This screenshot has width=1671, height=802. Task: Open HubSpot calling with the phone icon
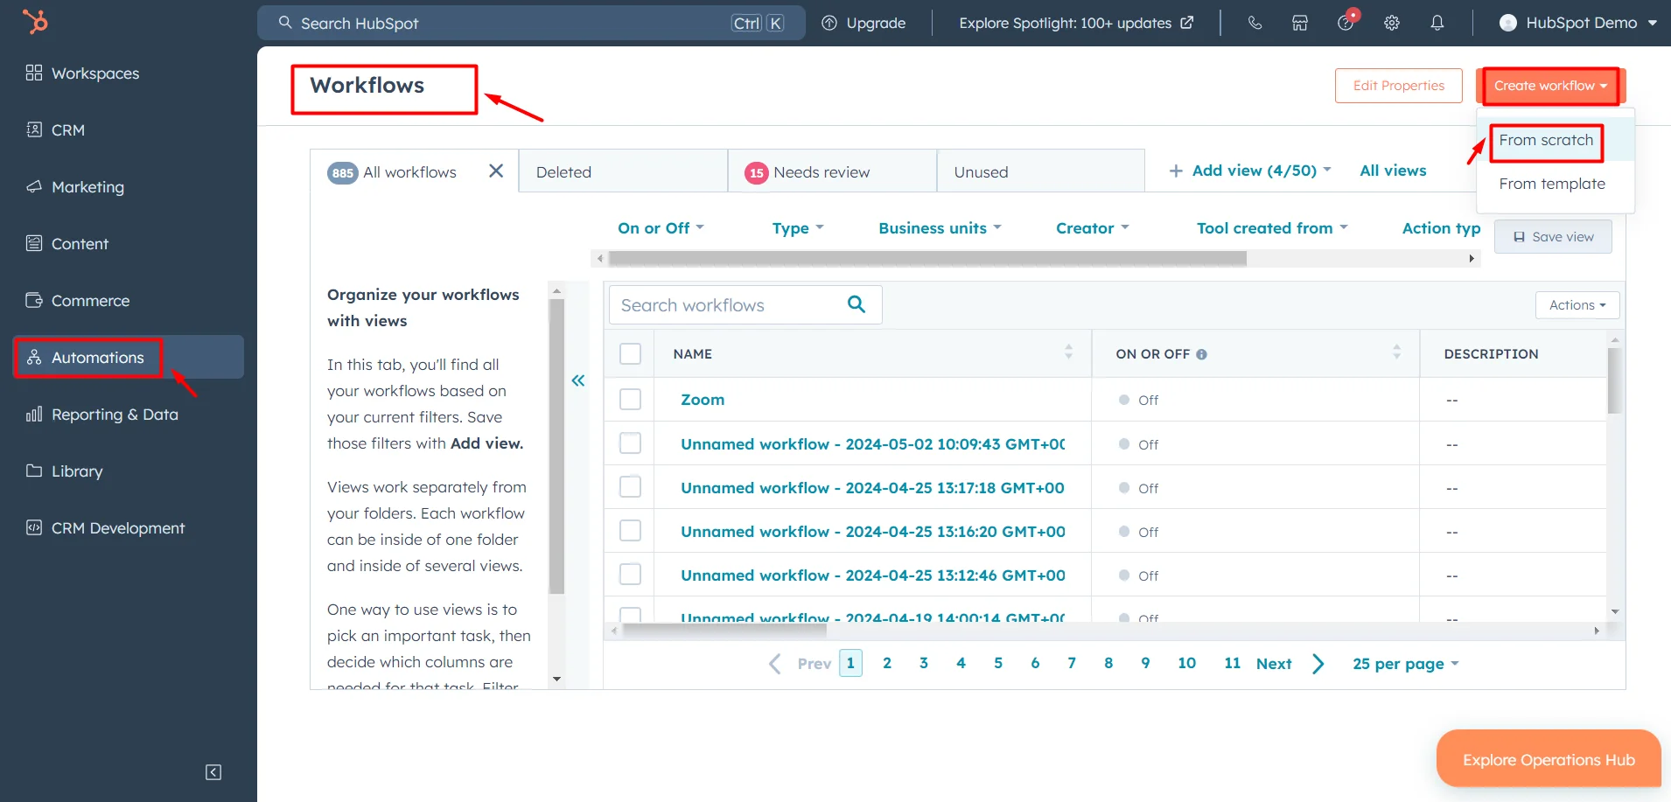pos(1255,23)
